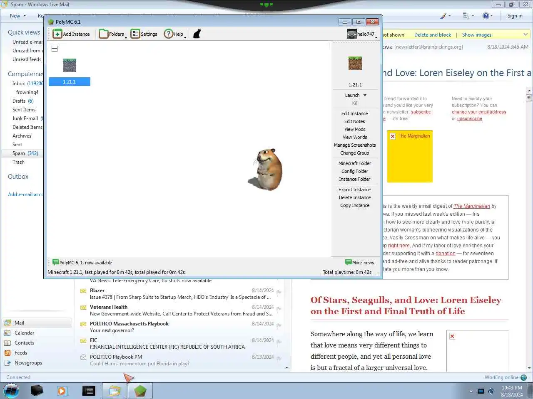Launch the 1.21.1 instance

352,95
